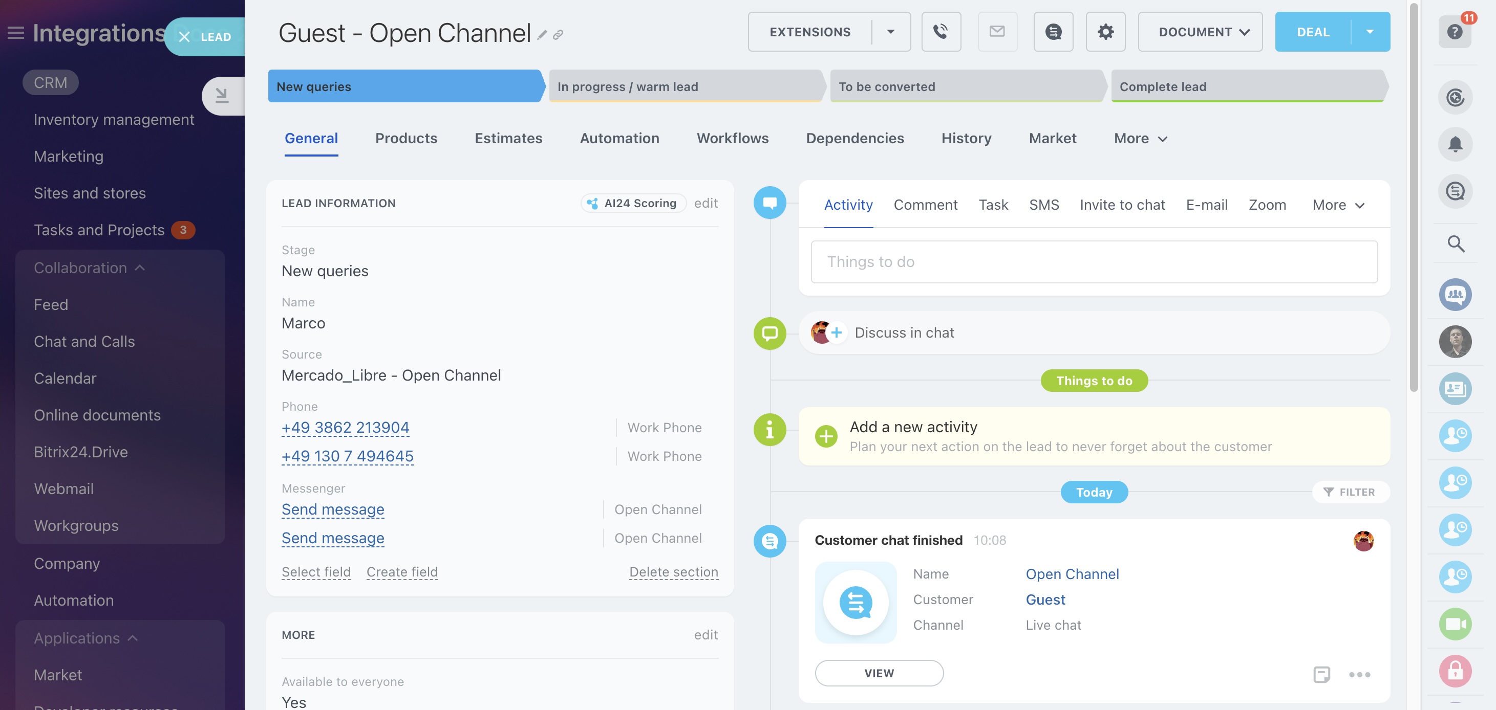1496x710 pixels.
Task: Copy lead link via chain icon
Action: coord(558,35)
